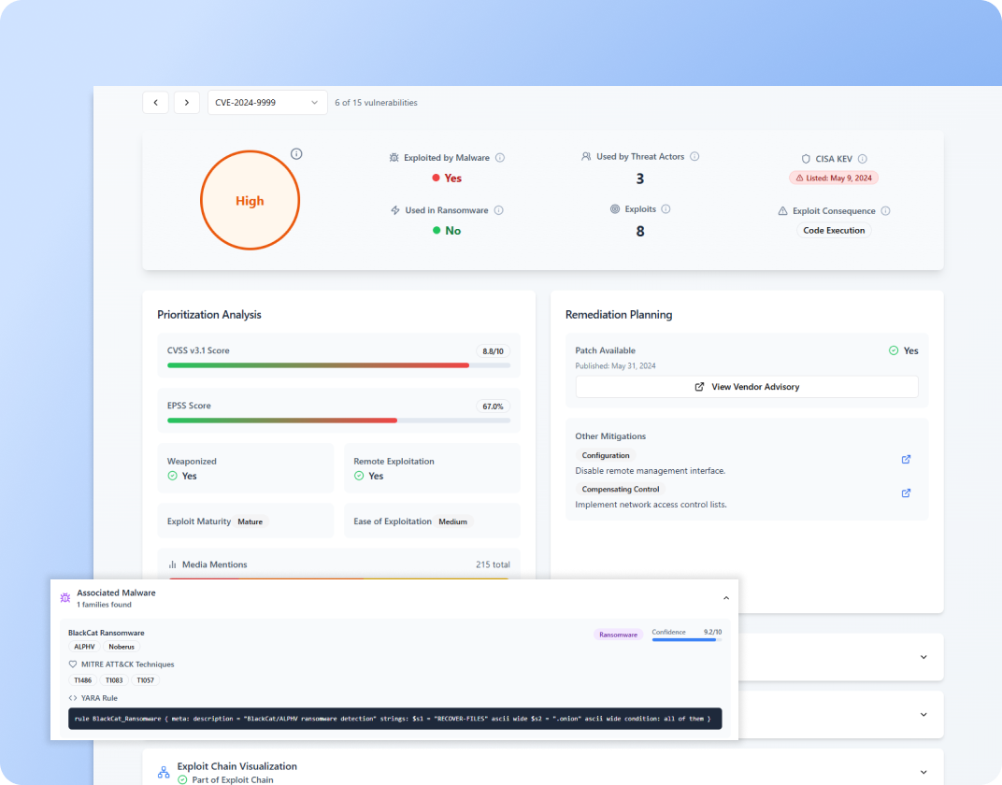This screenshot has height=785, width=1002.
Task: Click the 215 total media mentions count
Action: coord(493,564)
